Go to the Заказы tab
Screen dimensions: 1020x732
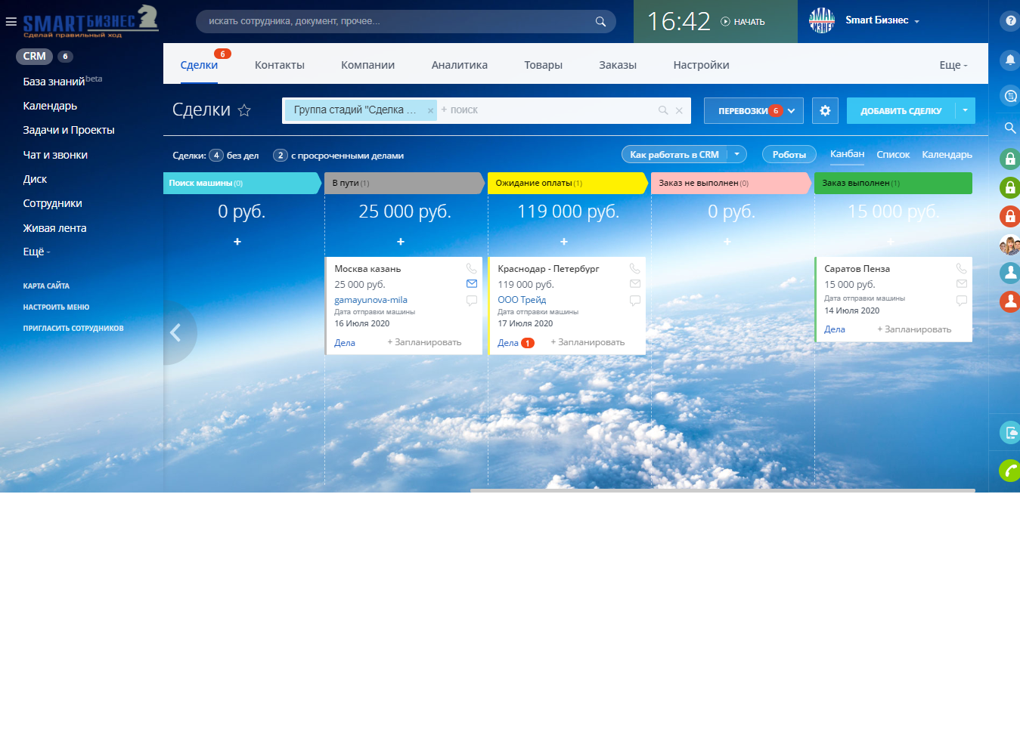coord(618,65)
